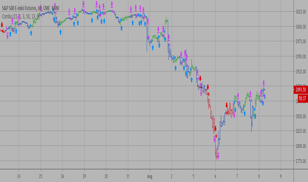Click the 25 date label on time axis
This screenshot has height=182, width=308.
(x=40, y=176)
